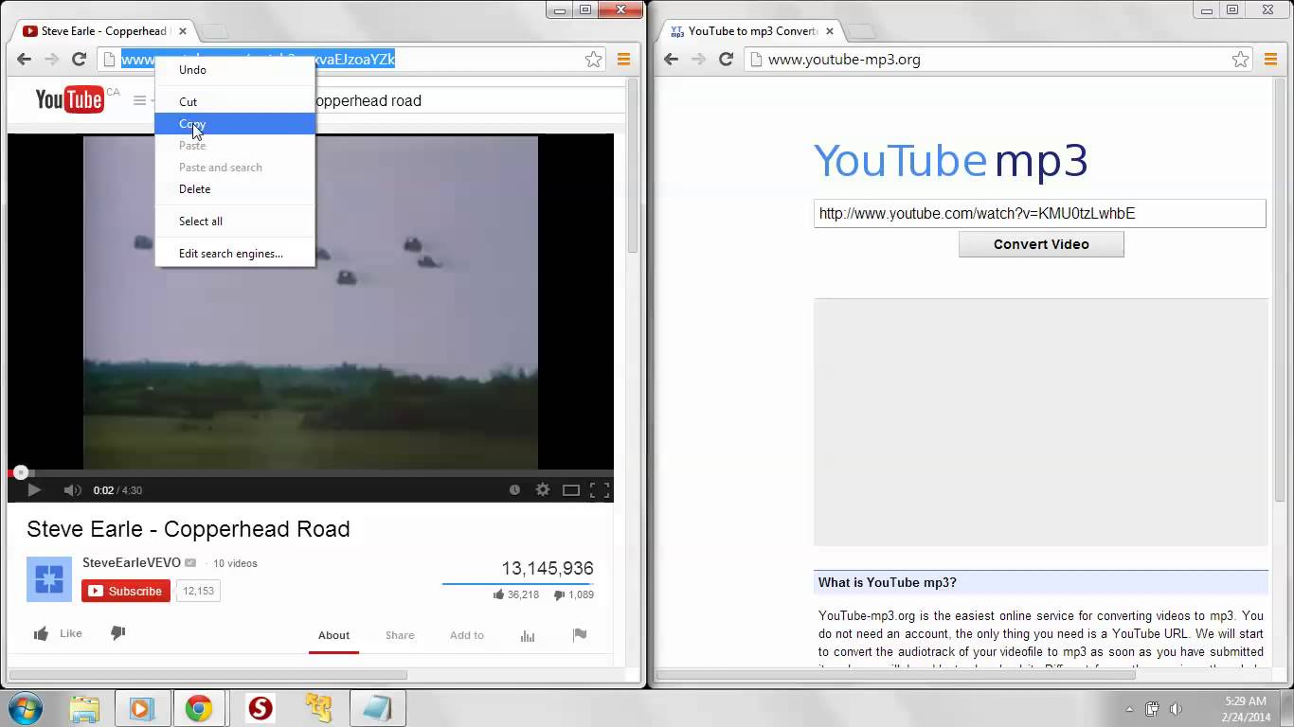The image size is (1294, 727).
Task: Open video statistics bar chart icon
Action: [528, 636]
